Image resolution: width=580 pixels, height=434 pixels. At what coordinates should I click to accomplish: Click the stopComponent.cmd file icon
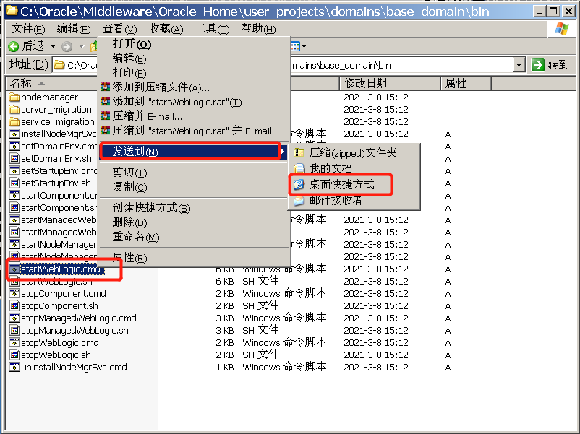coord(14,293)
